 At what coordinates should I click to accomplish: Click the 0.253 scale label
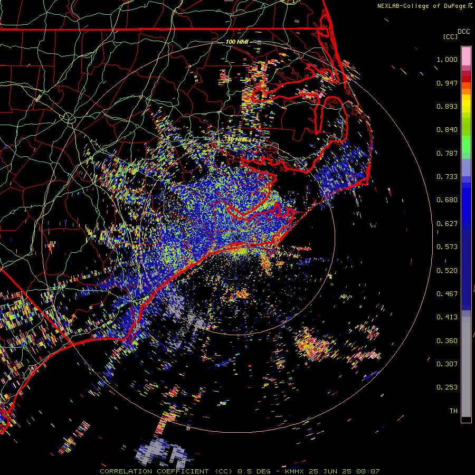point(447,387)
